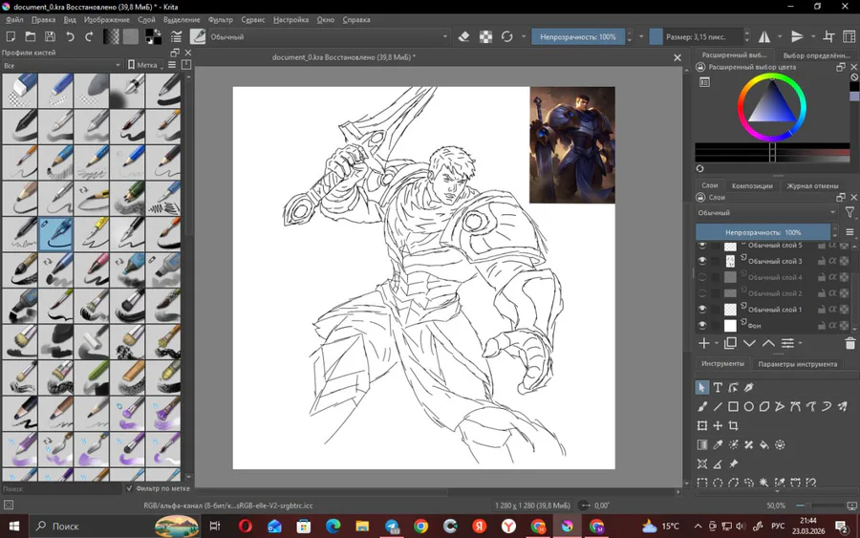Activate the Crop tool

click(x=733, y=426)
